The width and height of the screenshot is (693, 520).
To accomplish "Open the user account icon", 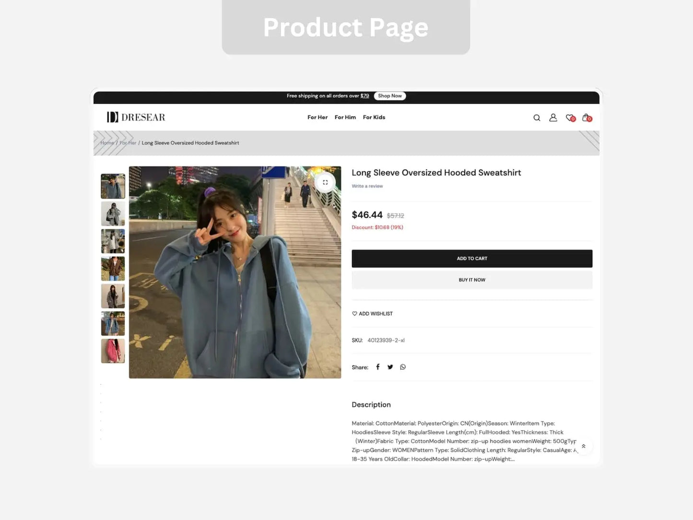I will 553,118.
